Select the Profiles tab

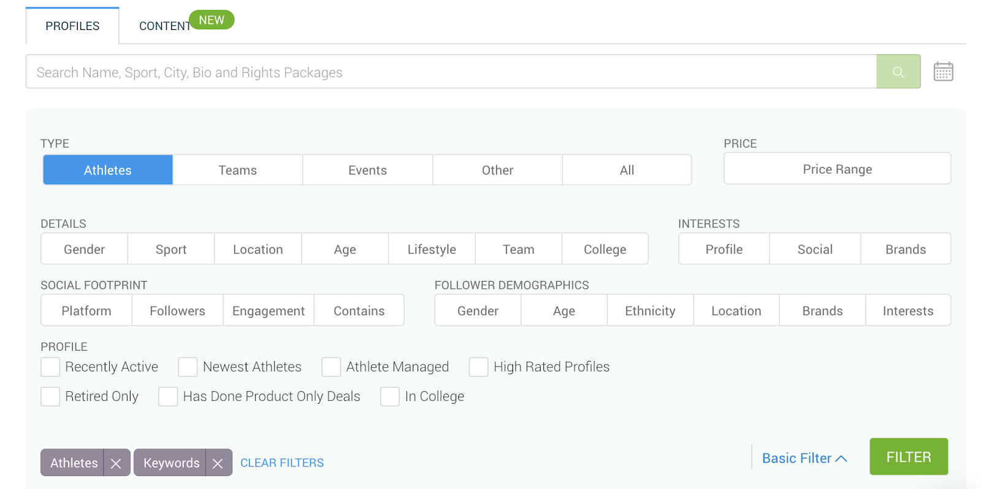(72, 26)
